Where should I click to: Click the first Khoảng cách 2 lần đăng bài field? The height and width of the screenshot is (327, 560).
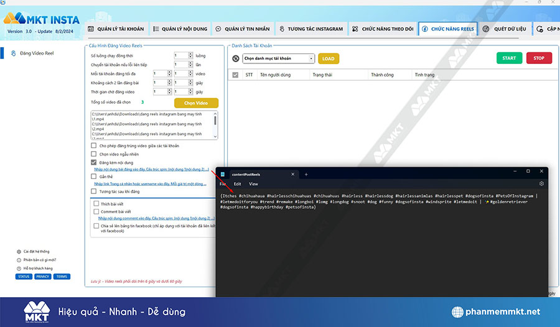pos(160,83)
